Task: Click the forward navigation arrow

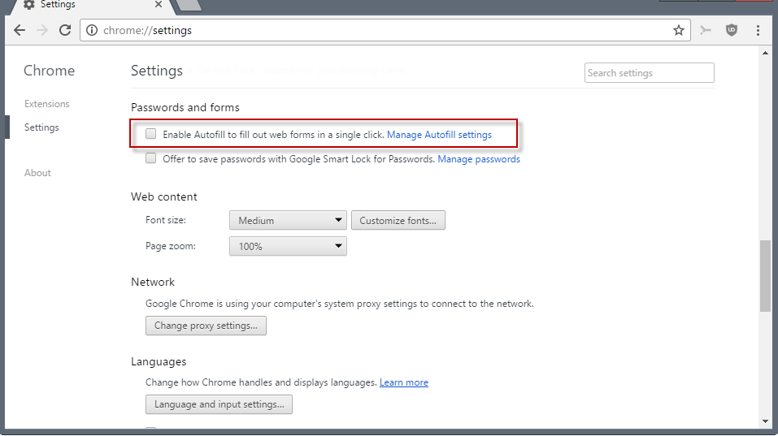Action: pyautogui.click(x=42, y=30)
